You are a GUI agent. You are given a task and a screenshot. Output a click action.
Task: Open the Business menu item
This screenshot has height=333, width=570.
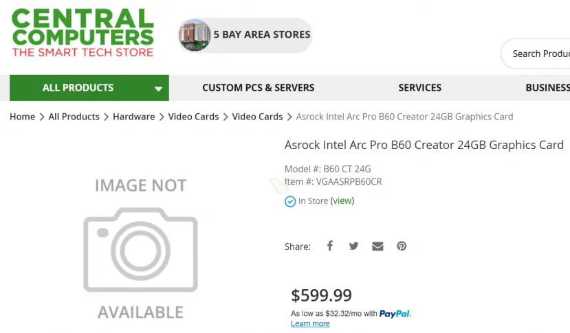click(x=547, y=88)
